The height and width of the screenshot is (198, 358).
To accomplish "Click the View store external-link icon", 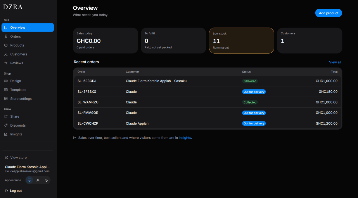I will (x=6, y=158).
